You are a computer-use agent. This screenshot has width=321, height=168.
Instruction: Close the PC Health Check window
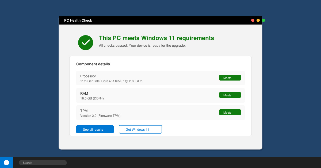[x=253, y=20]
